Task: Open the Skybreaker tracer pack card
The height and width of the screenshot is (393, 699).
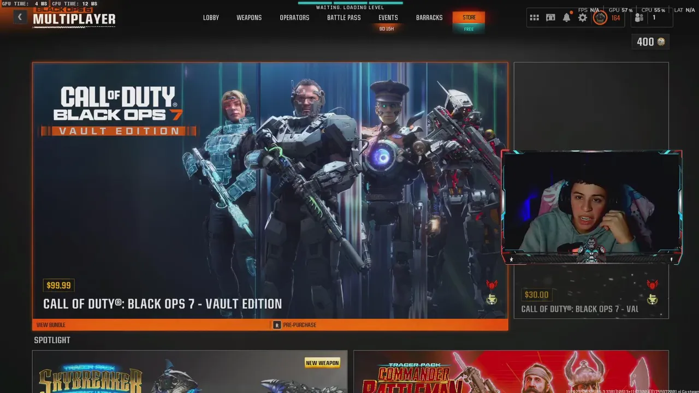Action: [189, 372]
